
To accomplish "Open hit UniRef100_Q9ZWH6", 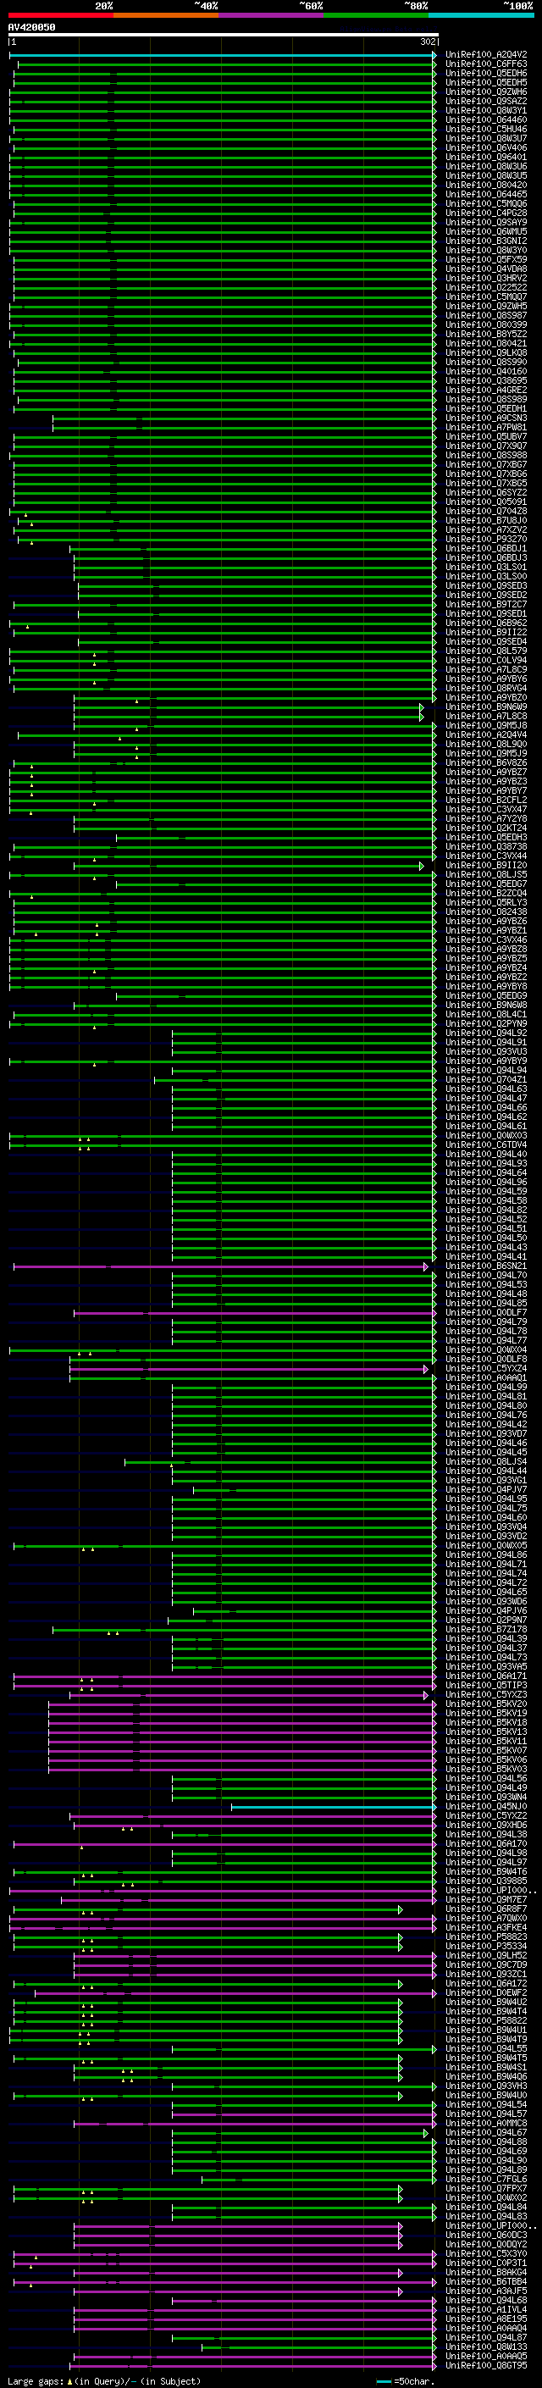I will point(486,91).
